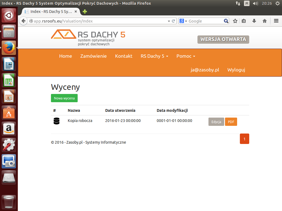
Task: Launch LibreOffice Writer from the launcher
Action: [9, 64]
